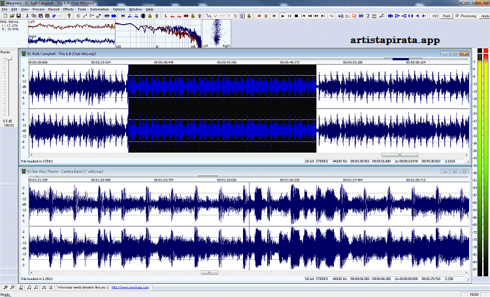Click the lock icon after the blue marker icons
This screenshot has height=297, width=490.
pyautogui.click(x=150, y=16)
